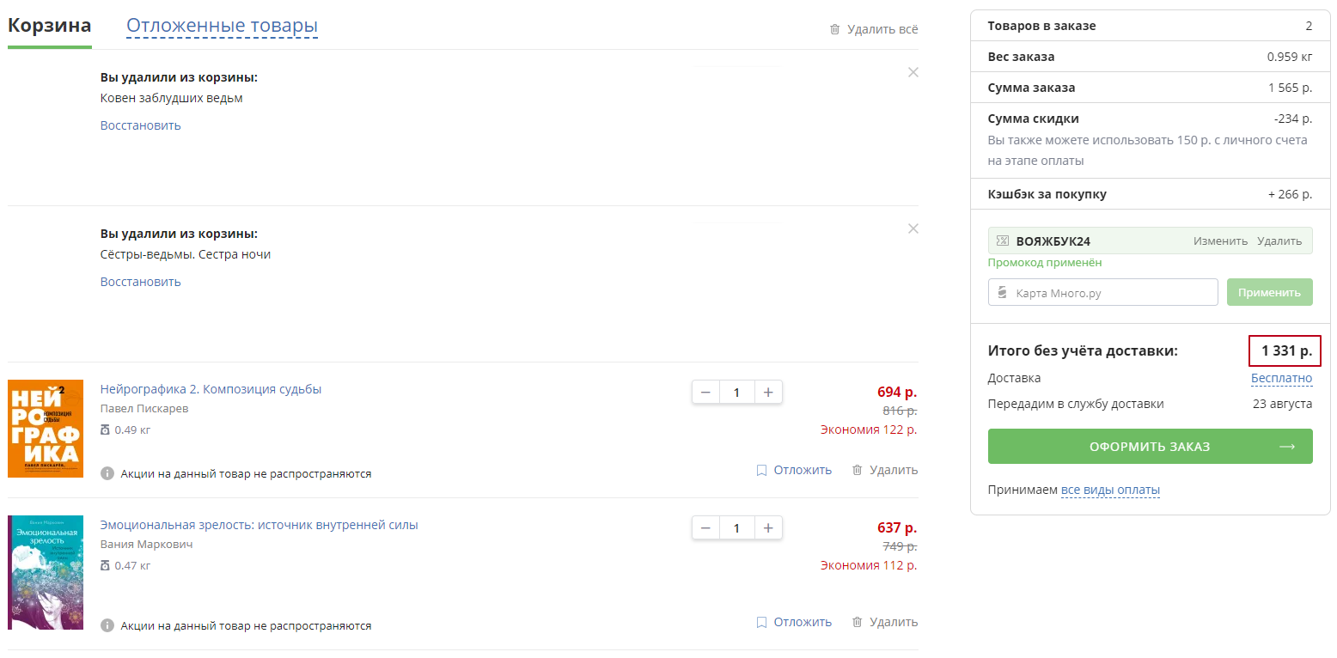Change the ВОЯЖБУК24 promo code

tap(1219, 241)
